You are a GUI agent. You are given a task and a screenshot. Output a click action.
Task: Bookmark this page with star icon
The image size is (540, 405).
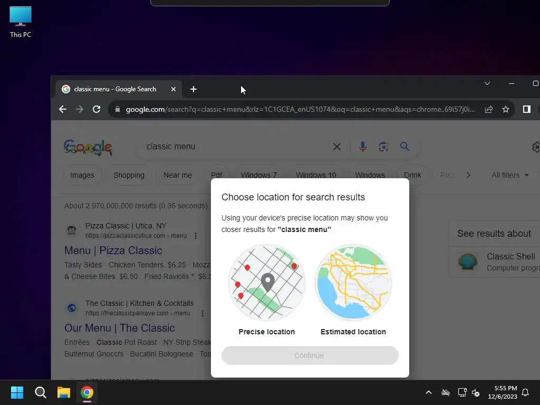tap(506, 110)
